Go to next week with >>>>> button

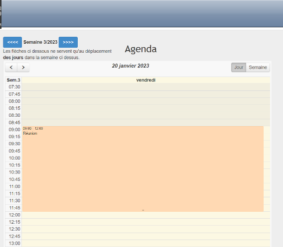click(x=68, y=42)
